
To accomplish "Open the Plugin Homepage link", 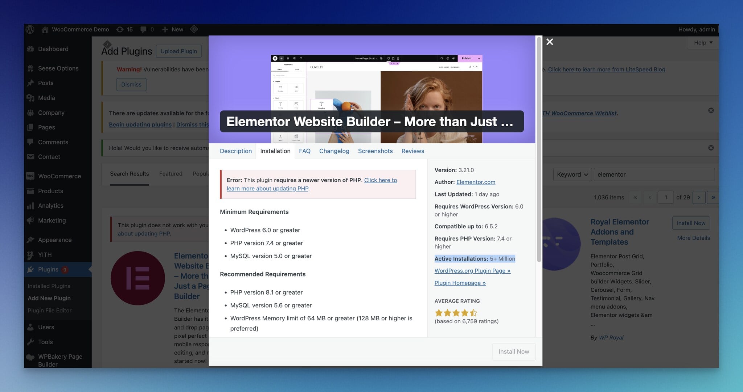I will tap(460, 283).
